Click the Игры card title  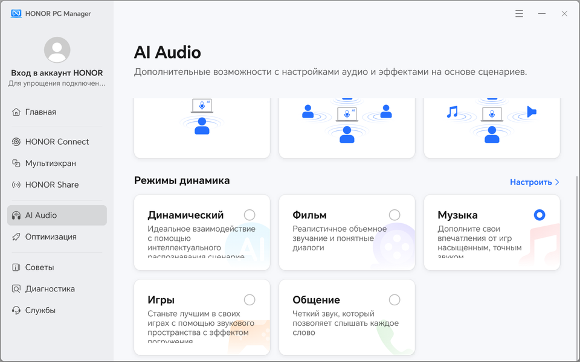point(161,300)
